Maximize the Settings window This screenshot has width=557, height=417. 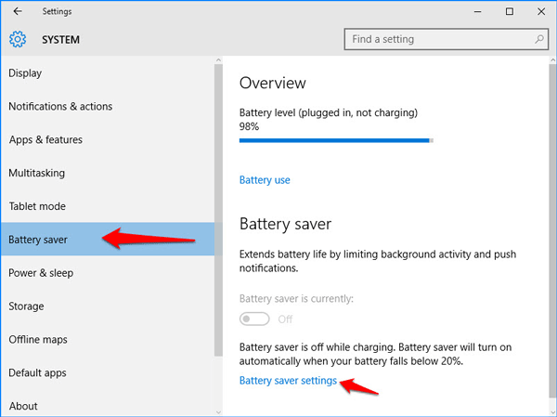(509, 11)
